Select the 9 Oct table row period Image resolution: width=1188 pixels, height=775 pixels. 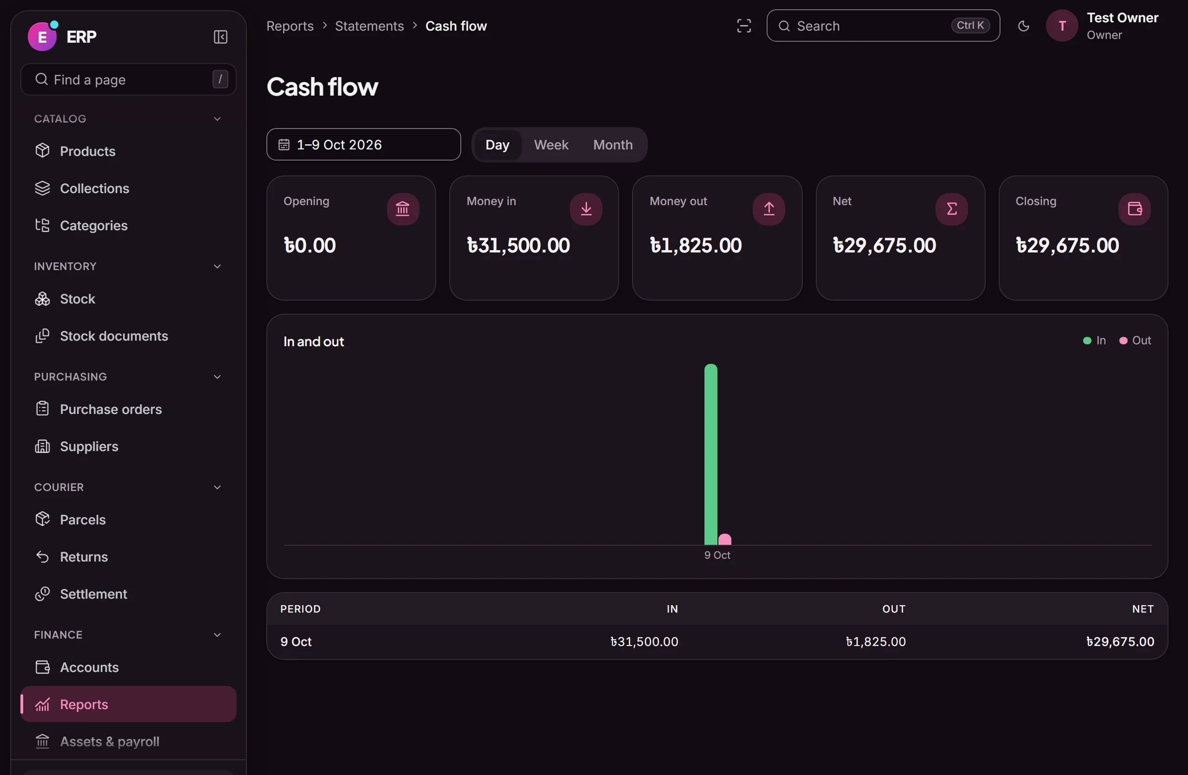click(x=296, y=642)
